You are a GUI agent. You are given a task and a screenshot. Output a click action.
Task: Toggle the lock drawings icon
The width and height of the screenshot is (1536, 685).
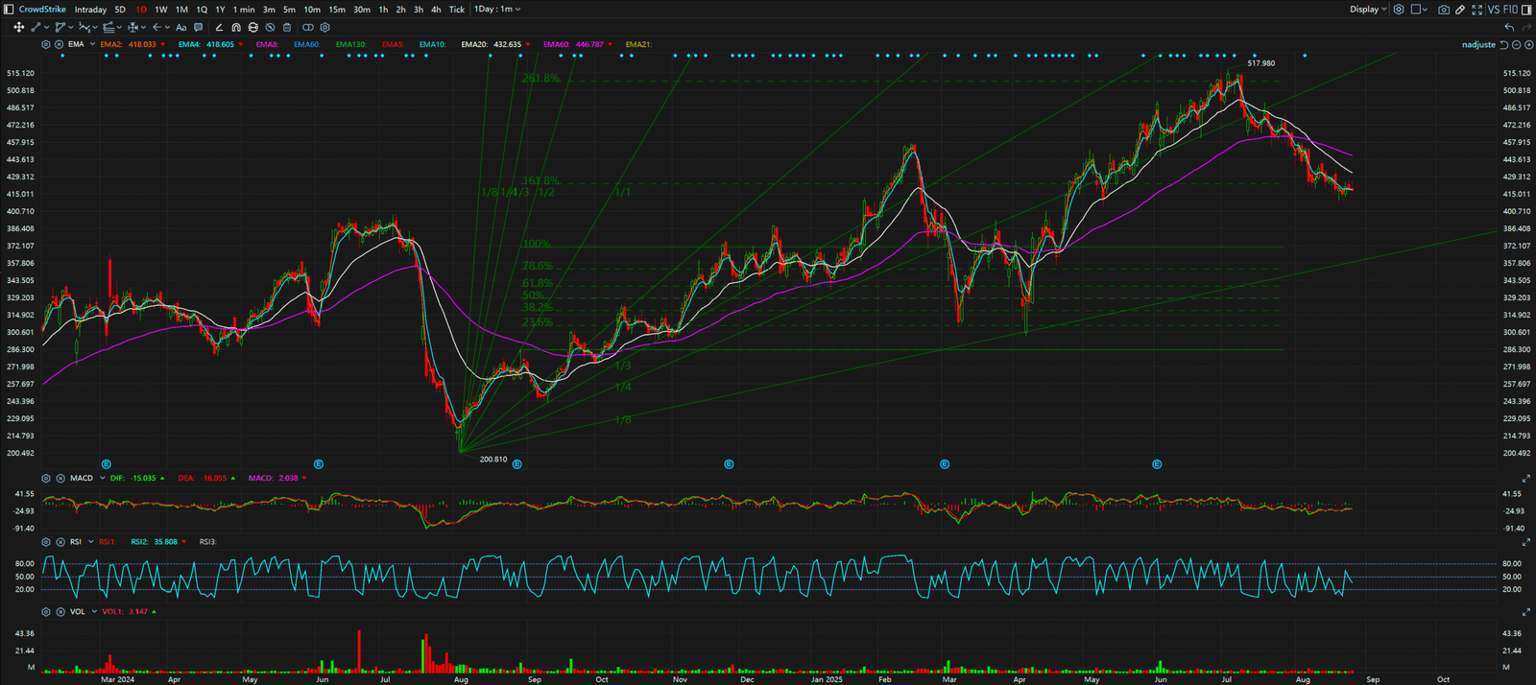coord(252,28)
